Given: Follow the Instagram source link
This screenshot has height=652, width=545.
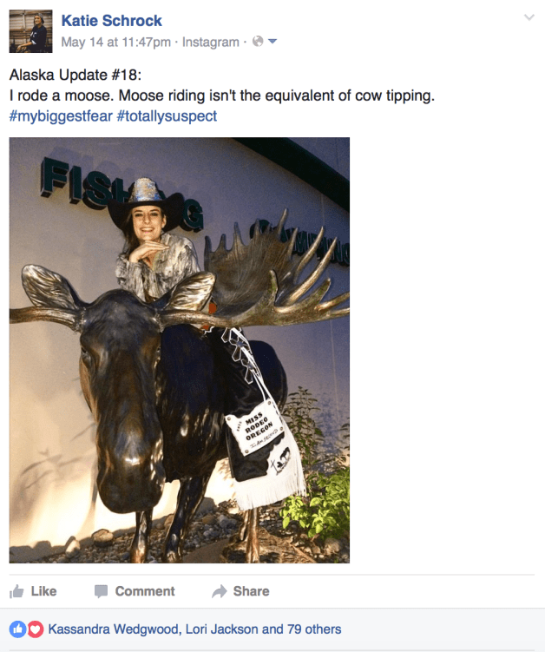Looking at the screenshot, I should tap(210, 42).
